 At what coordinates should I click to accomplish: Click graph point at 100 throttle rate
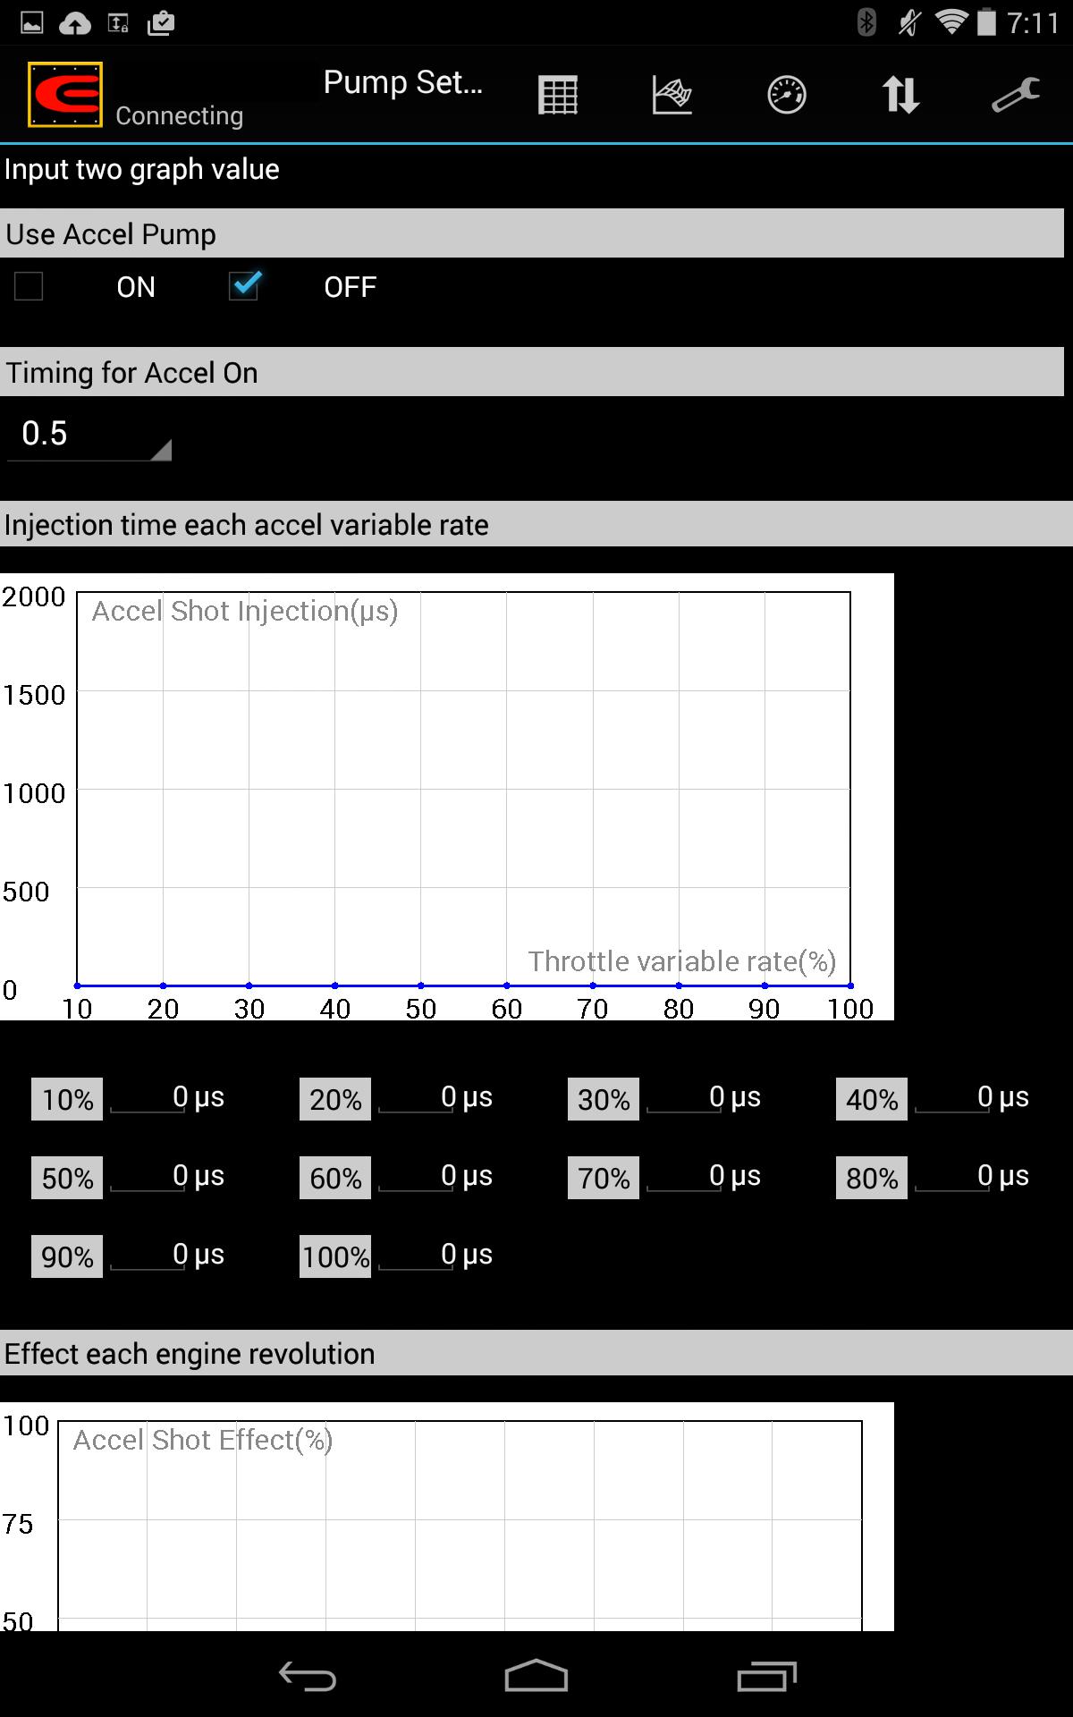click(x=850, y=985)
